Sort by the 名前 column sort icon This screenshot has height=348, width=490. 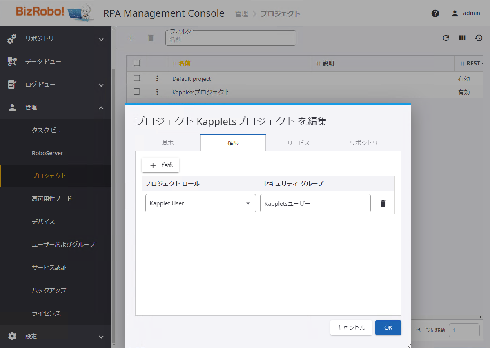point(175,63)
